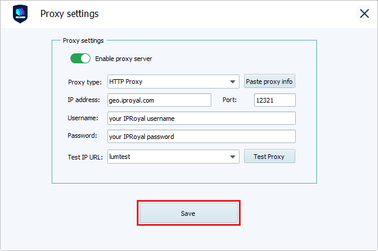The height and width of the screenshot is (251, 378).
Task: Open the Test IP URL dropdown arrow
Action: tap(233, 157)
